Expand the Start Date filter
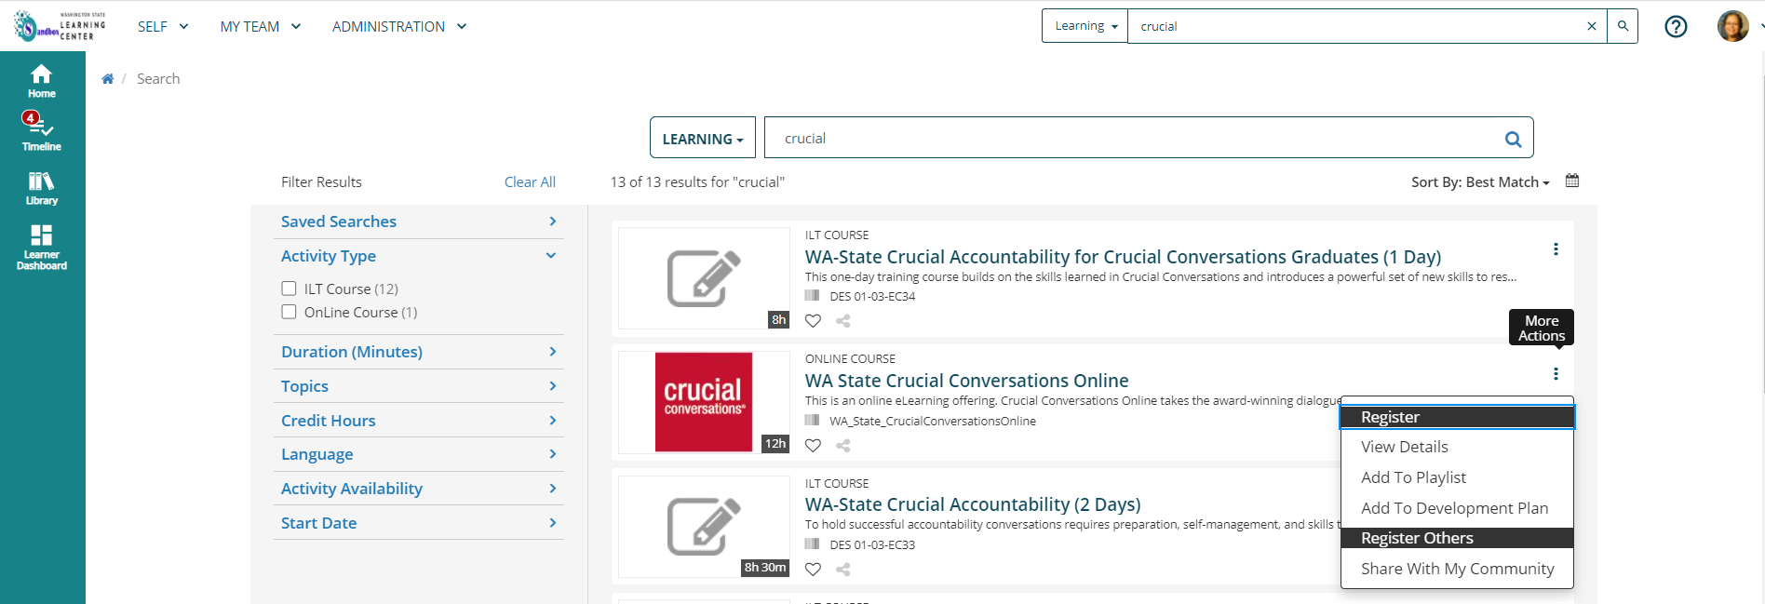The width and height of the screenshot is (1765, 604). coord(419,523)
